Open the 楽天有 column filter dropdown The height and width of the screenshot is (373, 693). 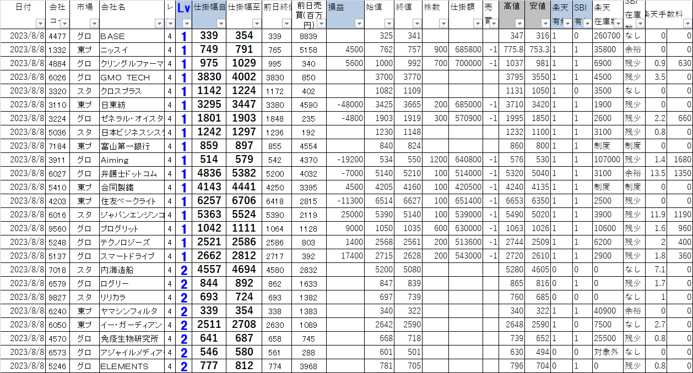(x=567, y=23)
